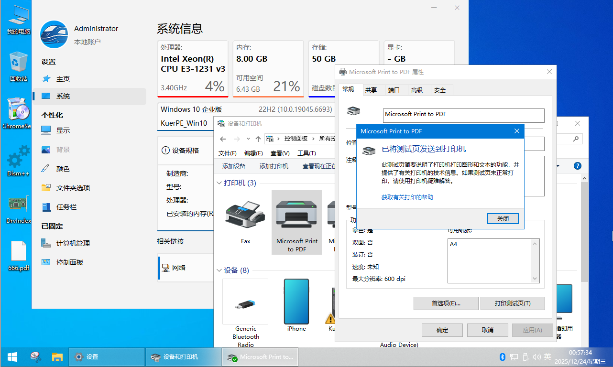This screenshot has width=613, height=367.
Task: Click the Bluetooth tray icon
Action: click(x=503, y=357)
